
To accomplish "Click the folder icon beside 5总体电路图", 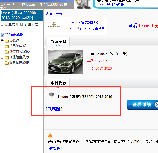I will (7, 63).
